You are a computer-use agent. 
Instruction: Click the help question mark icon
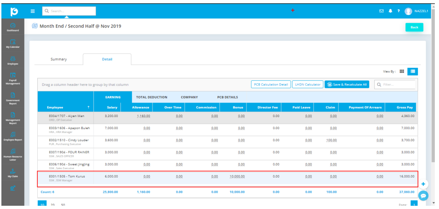pos(399,11)
